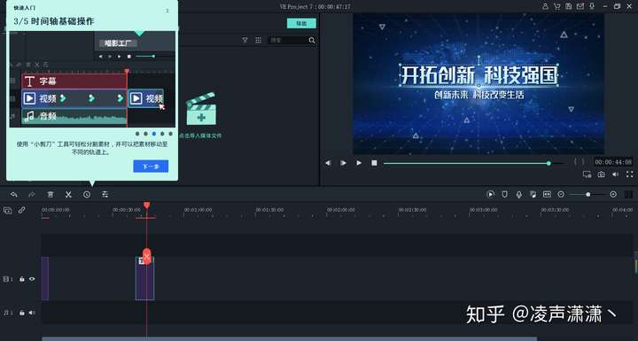Click the 00:01:00:00 ruler mark
638x341 pixels.
[x=198, y=210]
